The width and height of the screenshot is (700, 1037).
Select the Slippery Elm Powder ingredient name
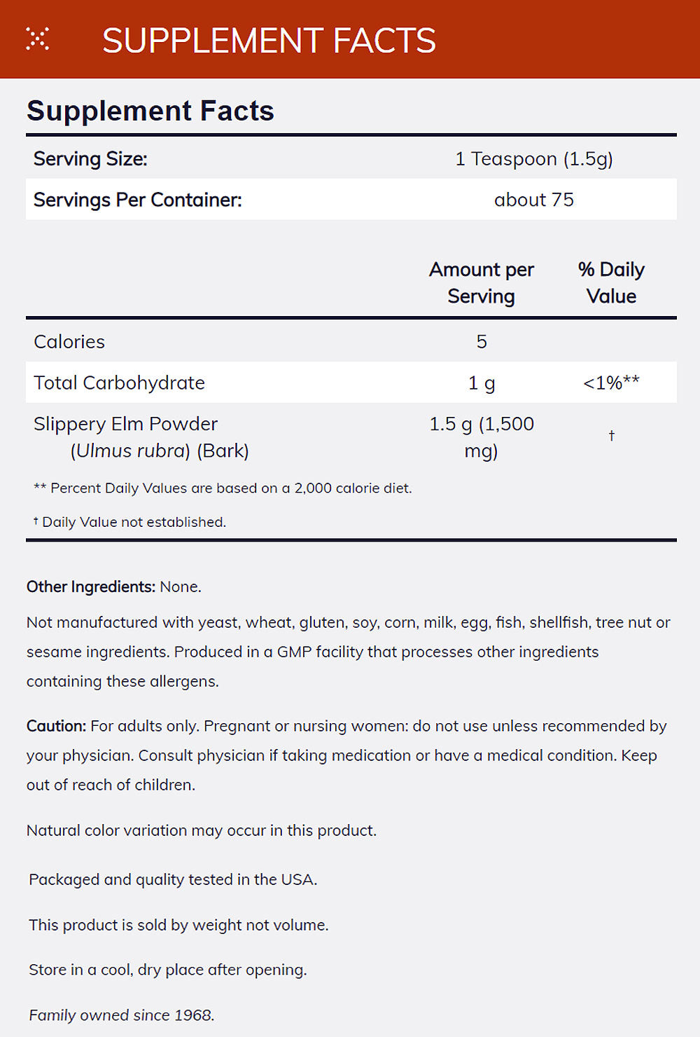[125, 424]
